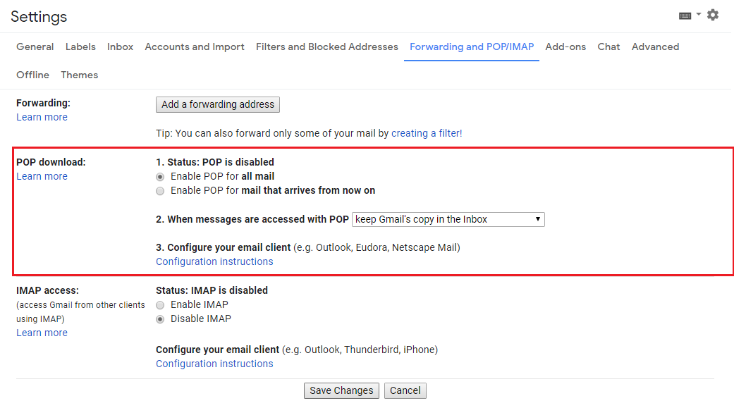The image size is (734, 408).
Task: Go to the Themes tab
Action: pos(79,75)
